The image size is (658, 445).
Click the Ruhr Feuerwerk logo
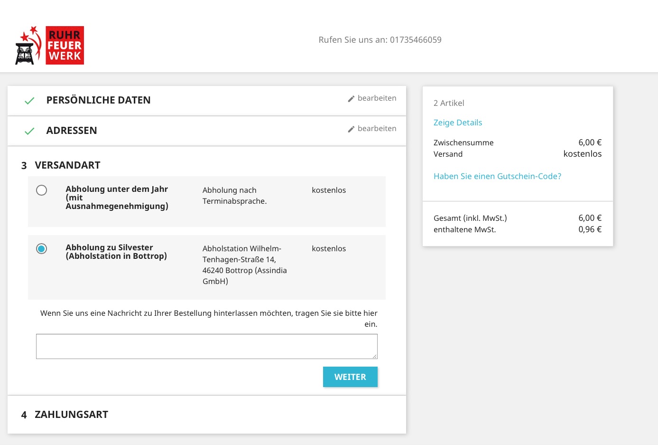(50, 46)
